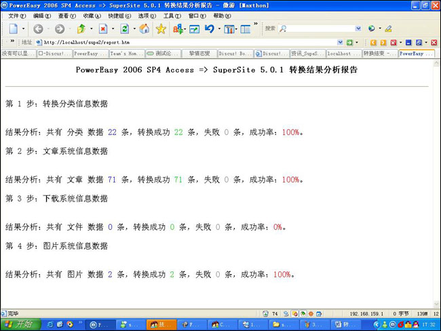441x331 pixels.
Task: Click the blue restore-tab window icon
Action: 419,43
